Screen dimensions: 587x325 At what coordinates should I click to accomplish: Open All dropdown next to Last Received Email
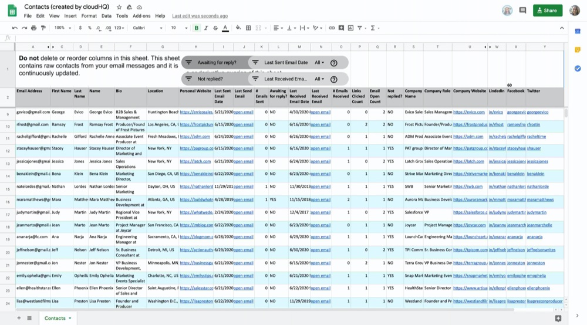tap(319, 79)
